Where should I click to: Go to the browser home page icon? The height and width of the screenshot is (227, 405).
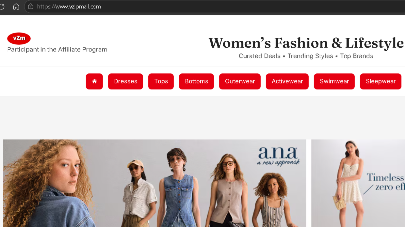pos(16,7)
